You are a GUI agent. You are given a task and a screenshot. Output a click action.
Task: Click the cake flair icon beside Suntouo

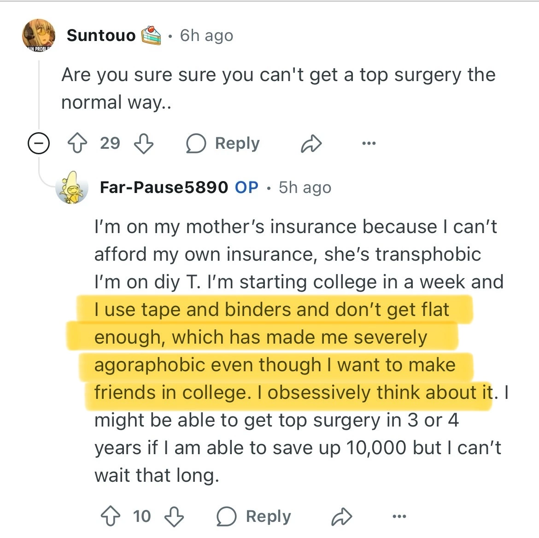coord(151,35)
